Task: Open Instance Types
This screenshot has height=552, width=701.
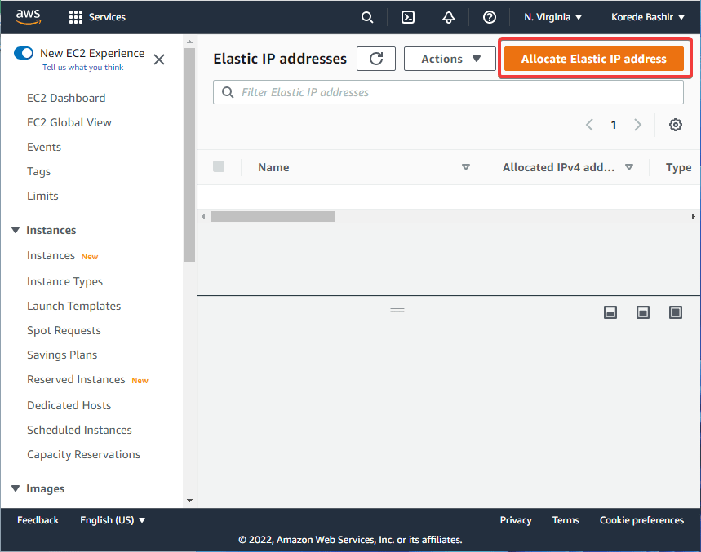Action: 64,281
